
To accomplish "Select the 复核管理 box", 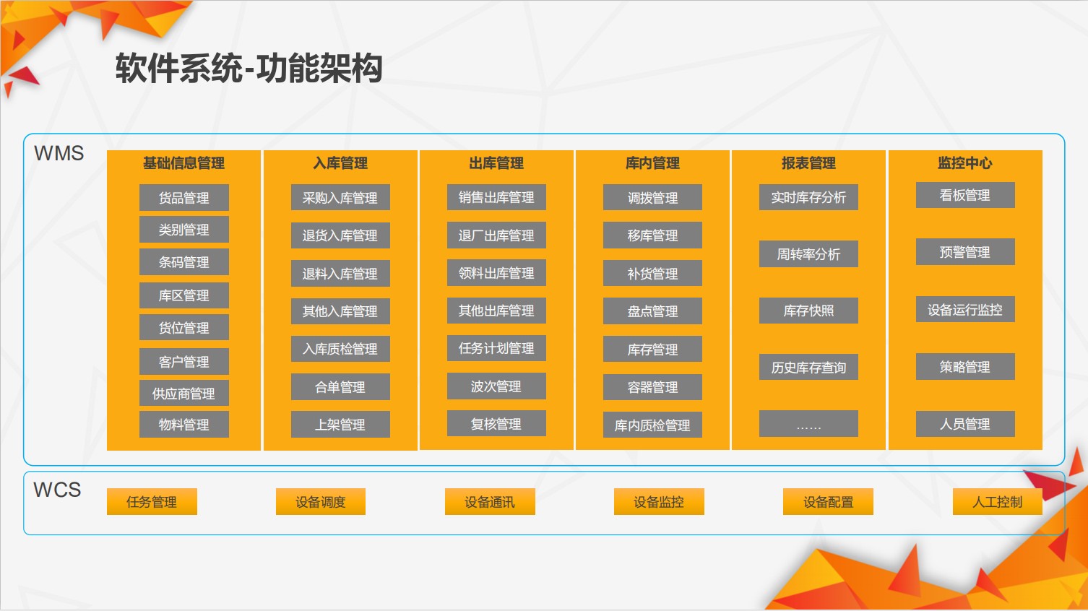I will [x=496, y=424].
